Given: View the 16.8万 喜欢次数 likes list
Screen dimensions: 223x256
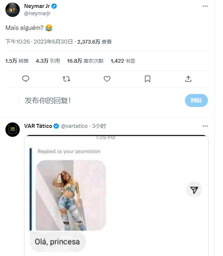Looking at the screenshot, I should (85, 61).
